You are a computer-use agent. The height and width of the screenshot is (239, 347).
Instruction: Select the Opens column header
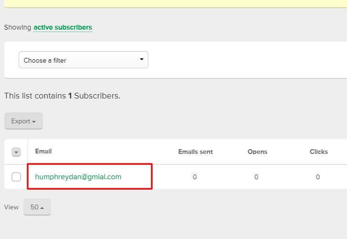click(257, 152)
